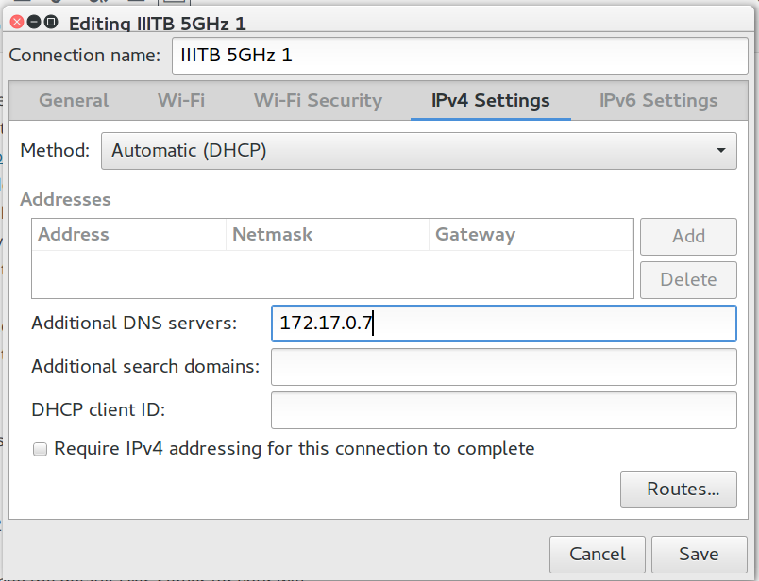Save the connection settings

699,554
